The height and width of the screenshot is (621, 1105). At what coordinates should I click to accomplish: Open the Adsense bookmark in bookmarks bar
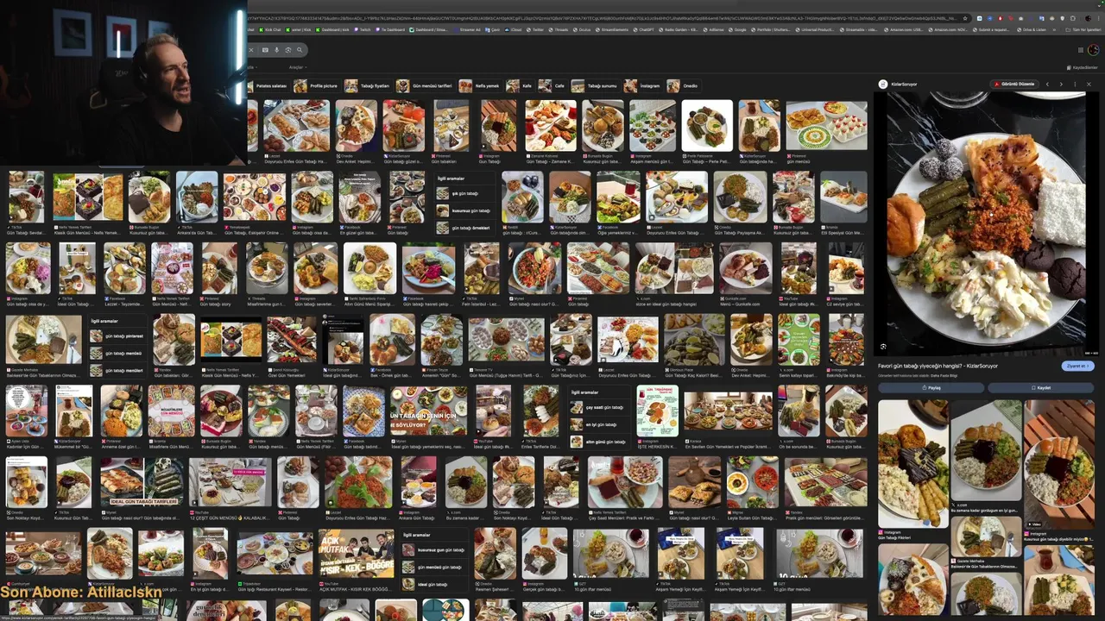[713, 29]
